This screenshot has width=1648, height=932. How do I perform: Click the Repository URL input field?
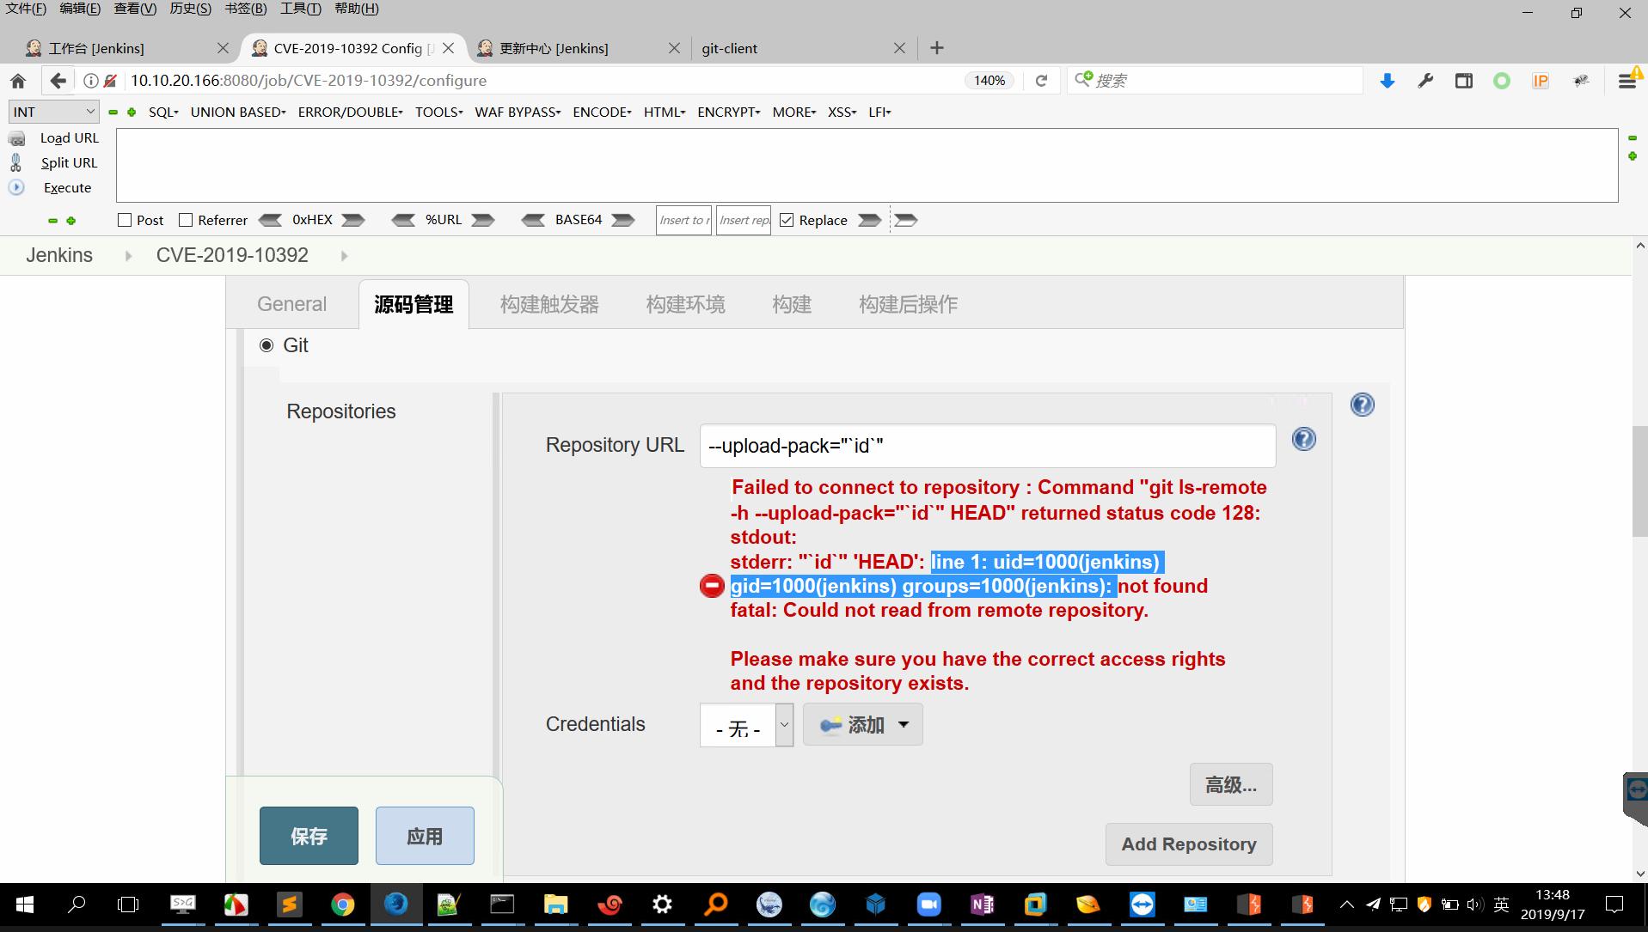click(988, 446)
